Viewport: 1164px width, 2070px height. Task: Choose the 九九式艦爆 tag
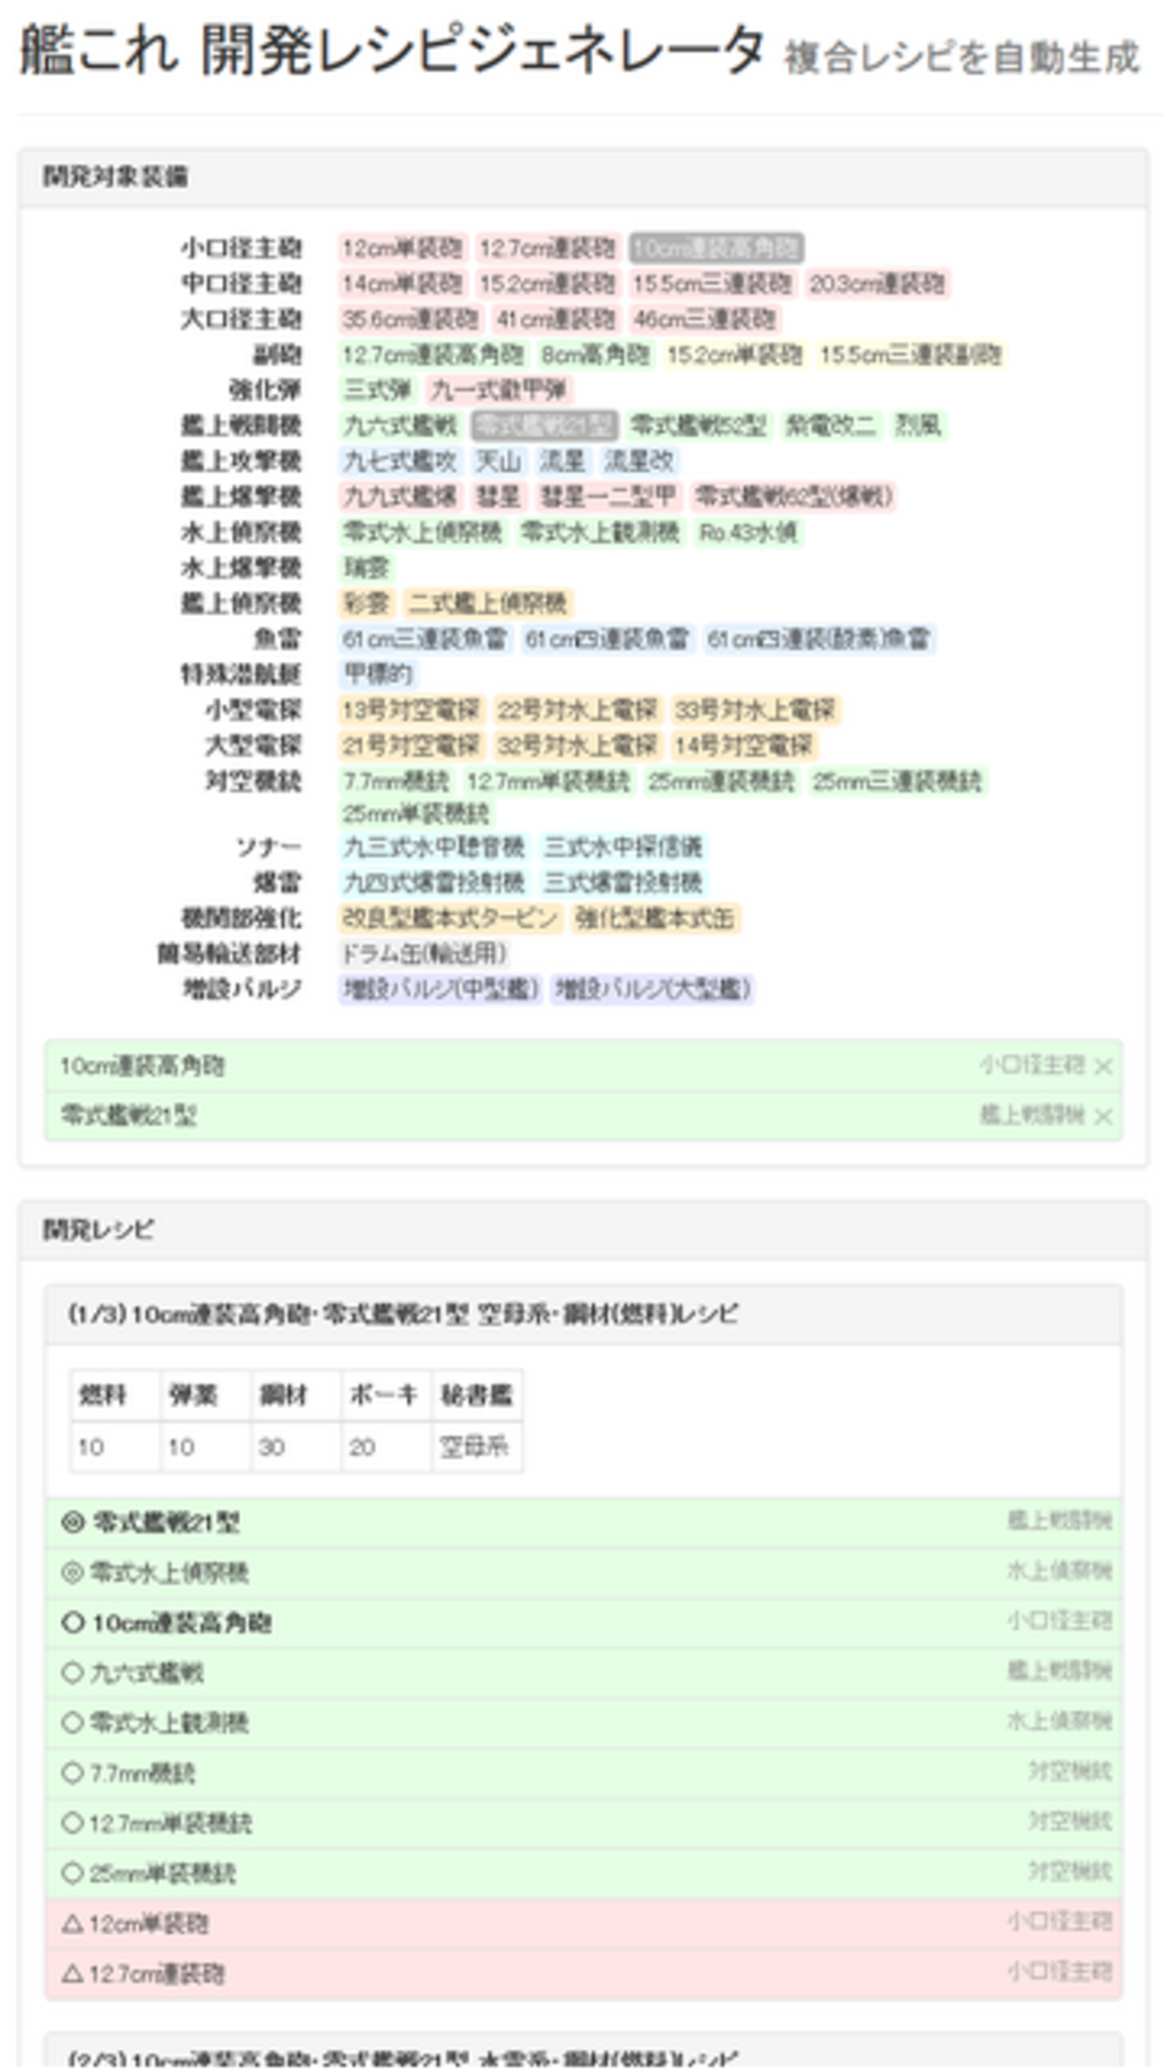(400, 496)
